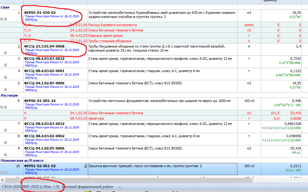Click the paperclip attachment icon in row 10
Viewport: 308px width, 192px height.
pos(85,166)
